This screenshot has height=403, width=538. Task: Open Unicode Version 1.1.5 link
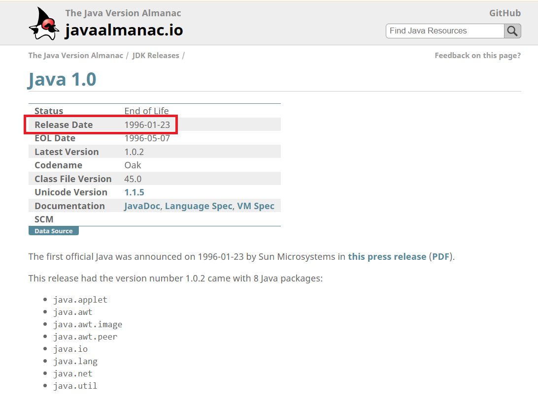(134, 192)
